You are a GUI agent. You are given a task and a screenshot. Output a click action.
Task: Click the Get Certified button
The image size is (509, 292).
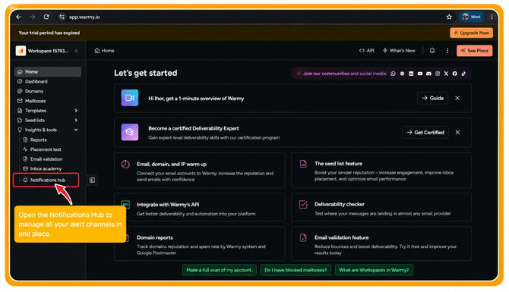(x=425, y=132)
